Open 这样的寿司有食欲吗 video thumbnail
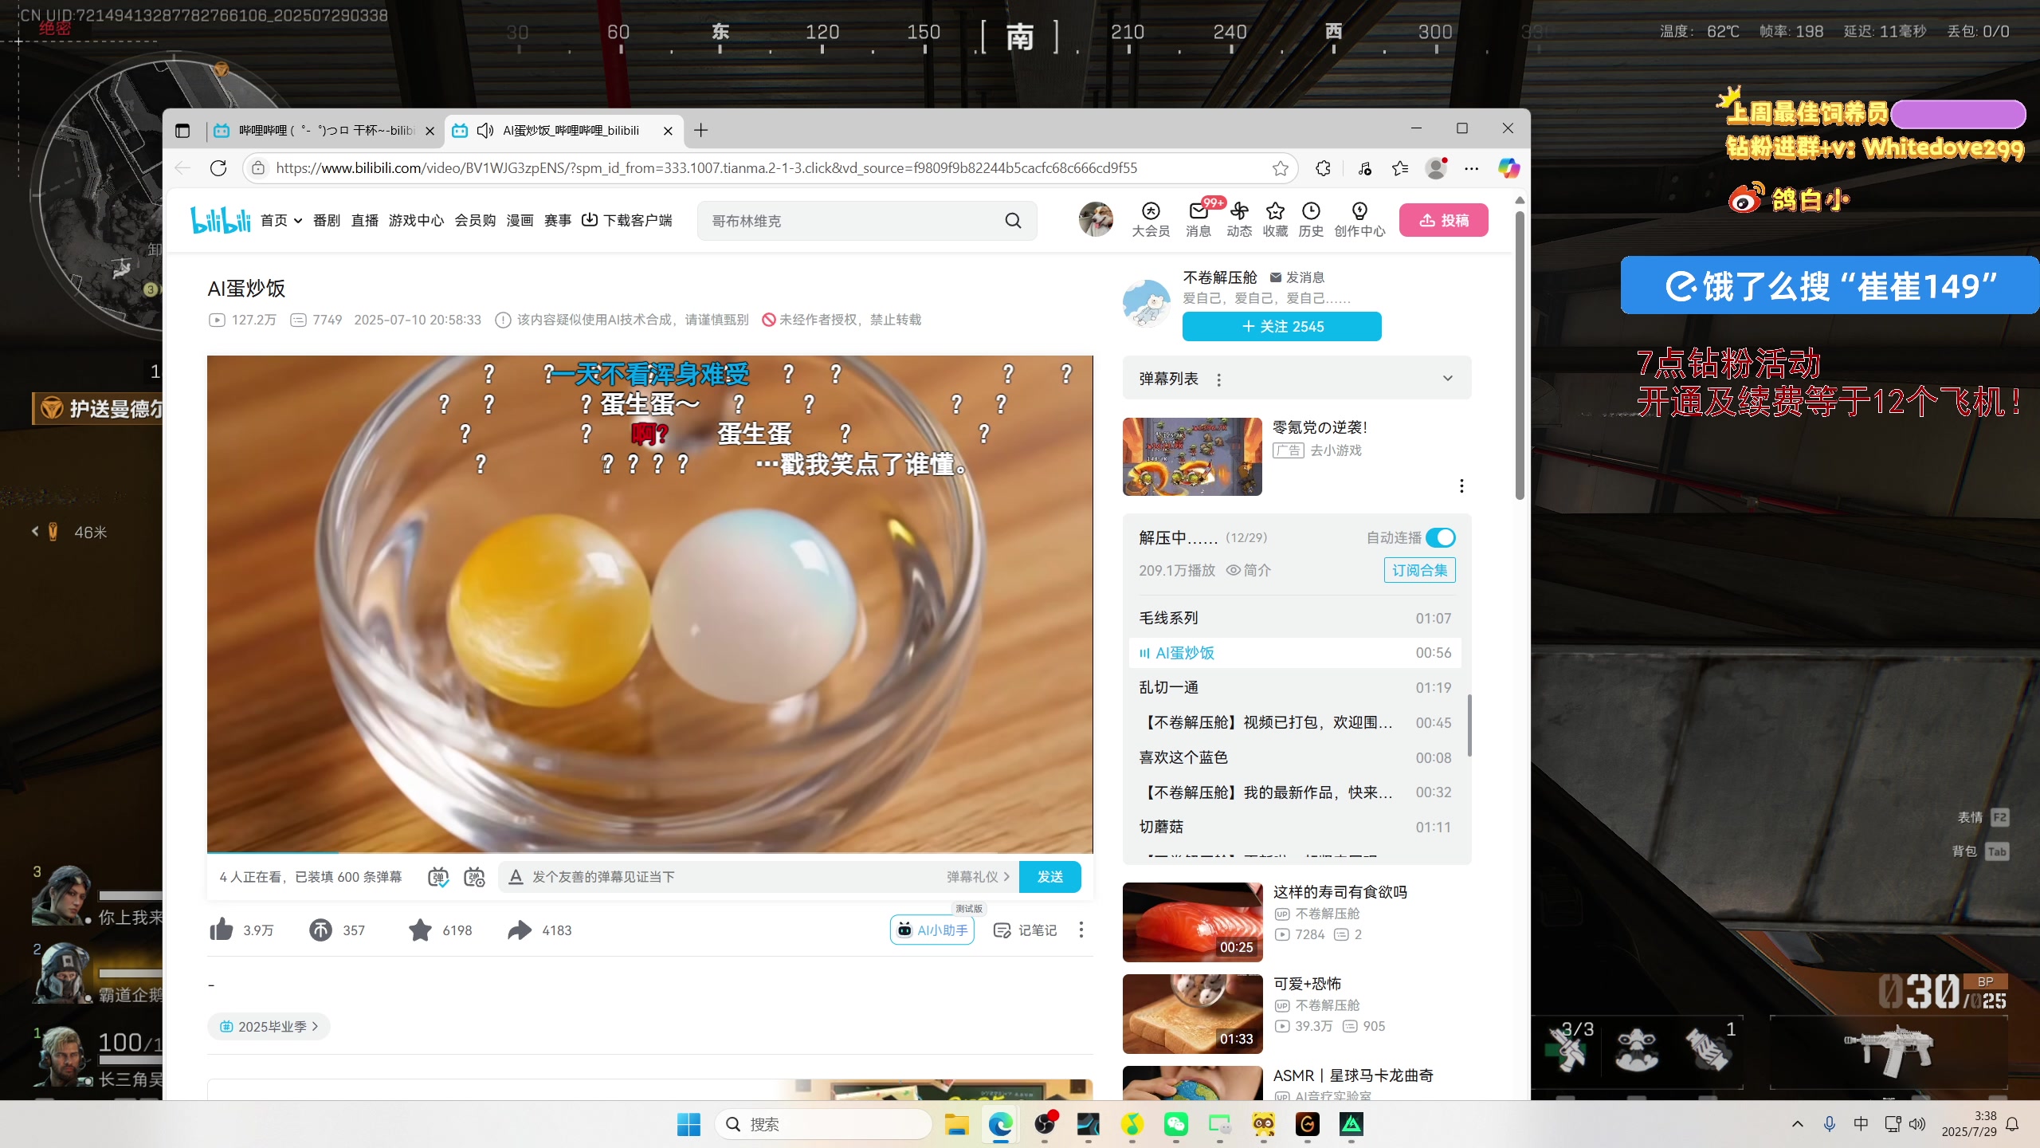 point(1193,922)
